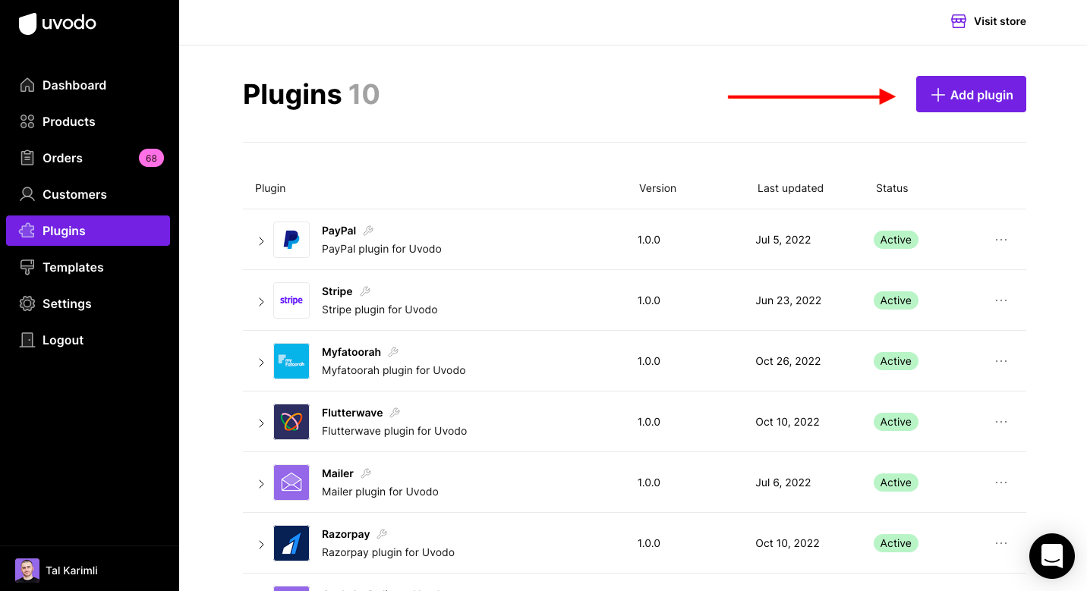Click the Myfatoorah logo thumbnail
This screenshot has height=591, width=1087.
[291, 361]
